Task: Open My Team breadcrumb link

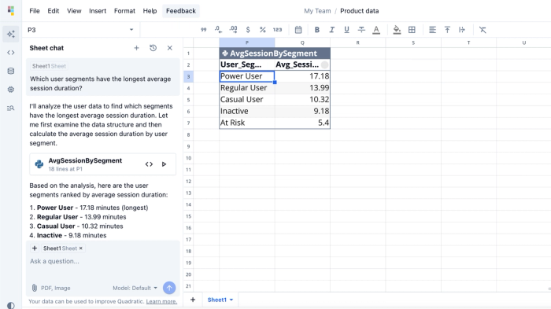Action: tap(317, 11)
